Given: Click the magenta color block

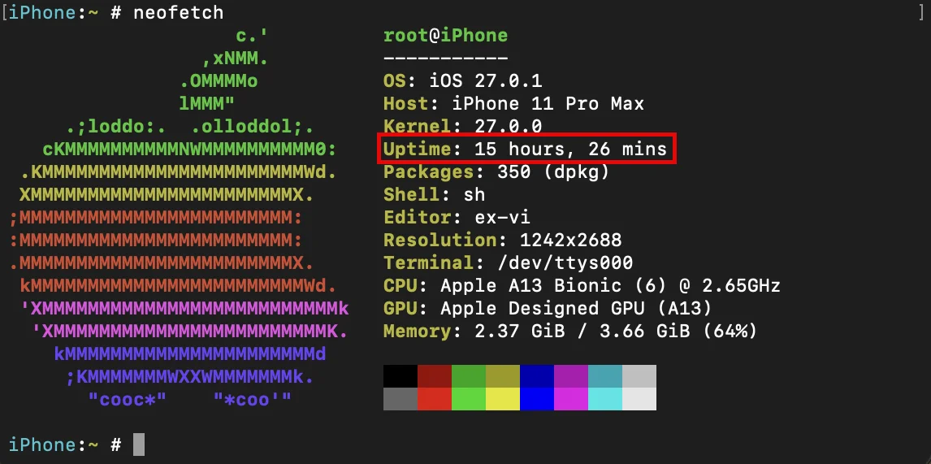Looking at the screenshot, I should point(571,399).
